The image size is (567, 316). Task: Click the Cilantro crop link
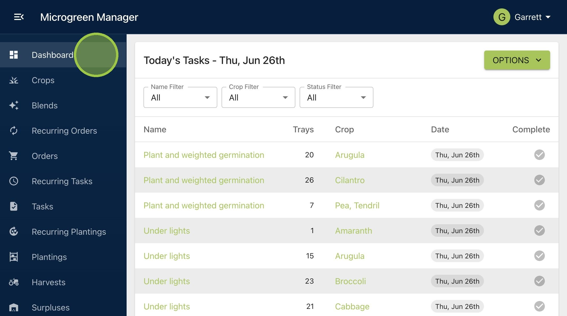click(x=350, y=180)
